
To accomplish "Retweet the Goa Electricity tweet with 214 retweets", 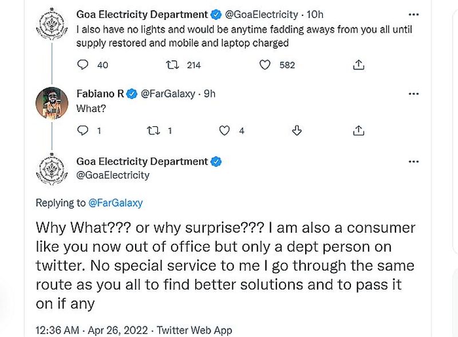I will coord(171,65).
